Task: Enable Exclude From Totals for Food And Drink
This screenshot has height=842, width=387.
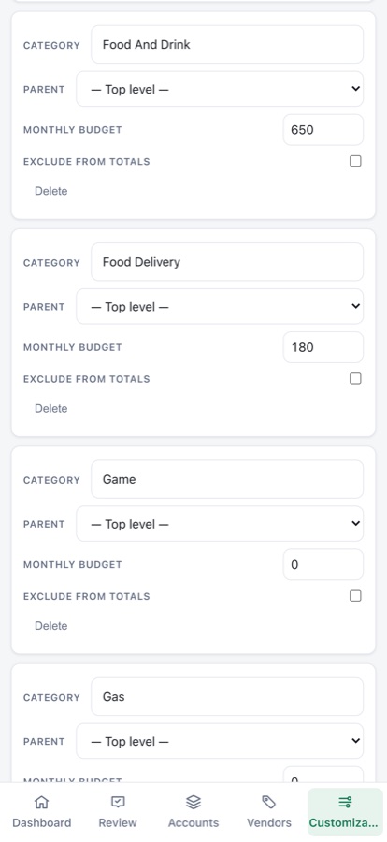Action: pyautogui.click(x=355, y=161)
